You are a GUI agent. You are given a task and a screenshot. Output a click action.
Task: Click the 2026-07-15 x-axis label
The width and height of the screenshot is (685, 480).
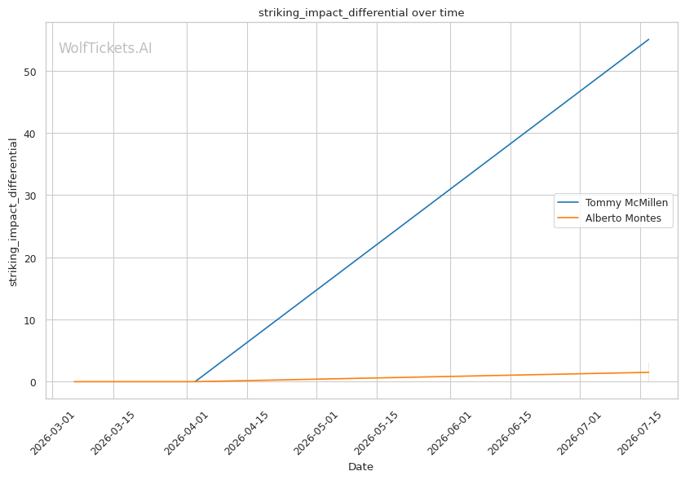[x=640, y=434]
